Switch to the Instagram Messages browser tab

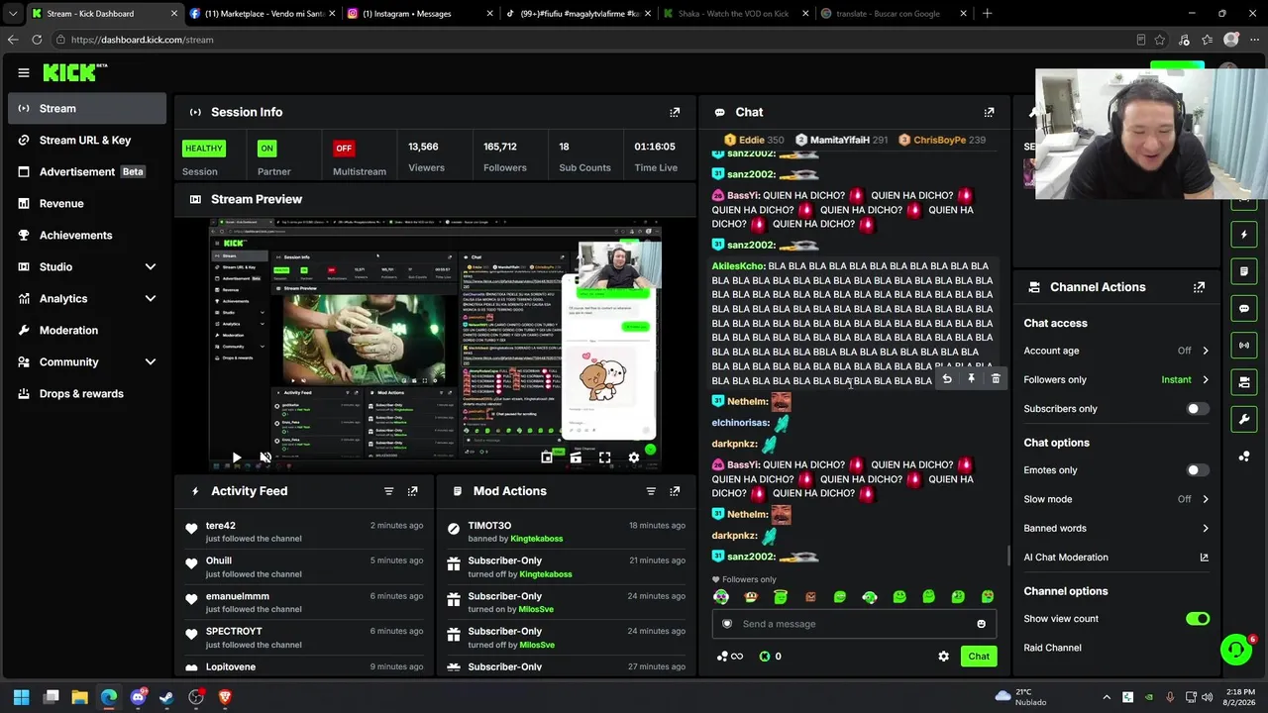418,14
